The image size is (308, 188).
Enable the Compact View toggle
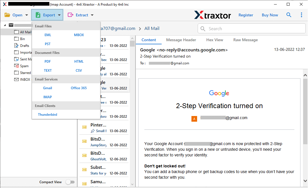pyautogui.click(x=70, y=182)
